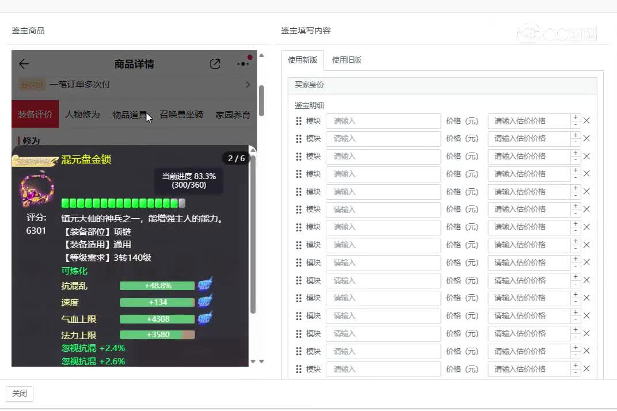This screenshot has height=411, width=617.
Task: Select the 使用新版 tab
Action: 303,60
